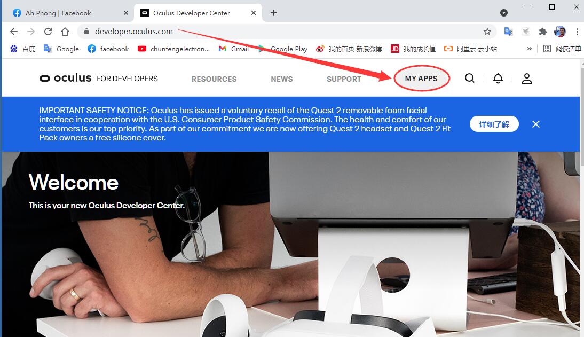Click the grey bird extension icon
This screenshot has height=337, width=584.
tap(525, 32)
